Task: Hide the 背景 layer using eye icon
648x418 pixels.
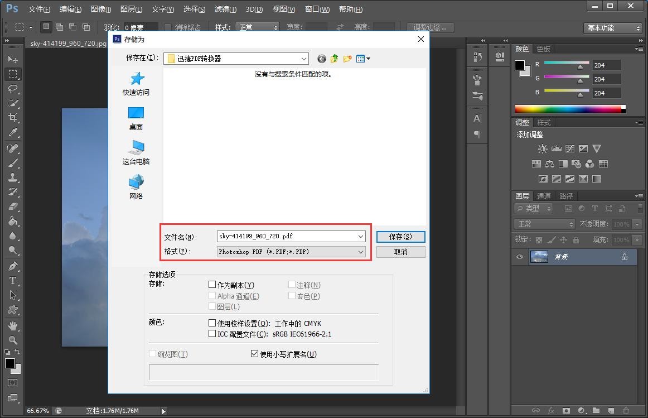Action: point(520,257)
